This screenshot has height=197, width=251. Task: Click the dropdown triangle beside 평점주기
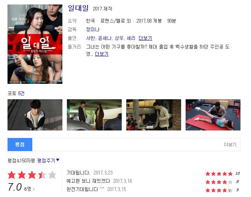tap(58, 160)
